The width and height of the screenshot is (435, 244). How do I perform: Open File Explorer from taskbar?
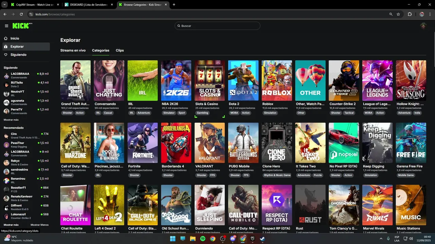coord(193,239)
